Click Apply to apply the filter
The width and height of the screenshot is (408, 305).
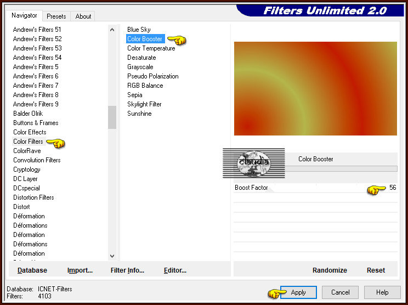pyautogui.click(x=298, y=292)
